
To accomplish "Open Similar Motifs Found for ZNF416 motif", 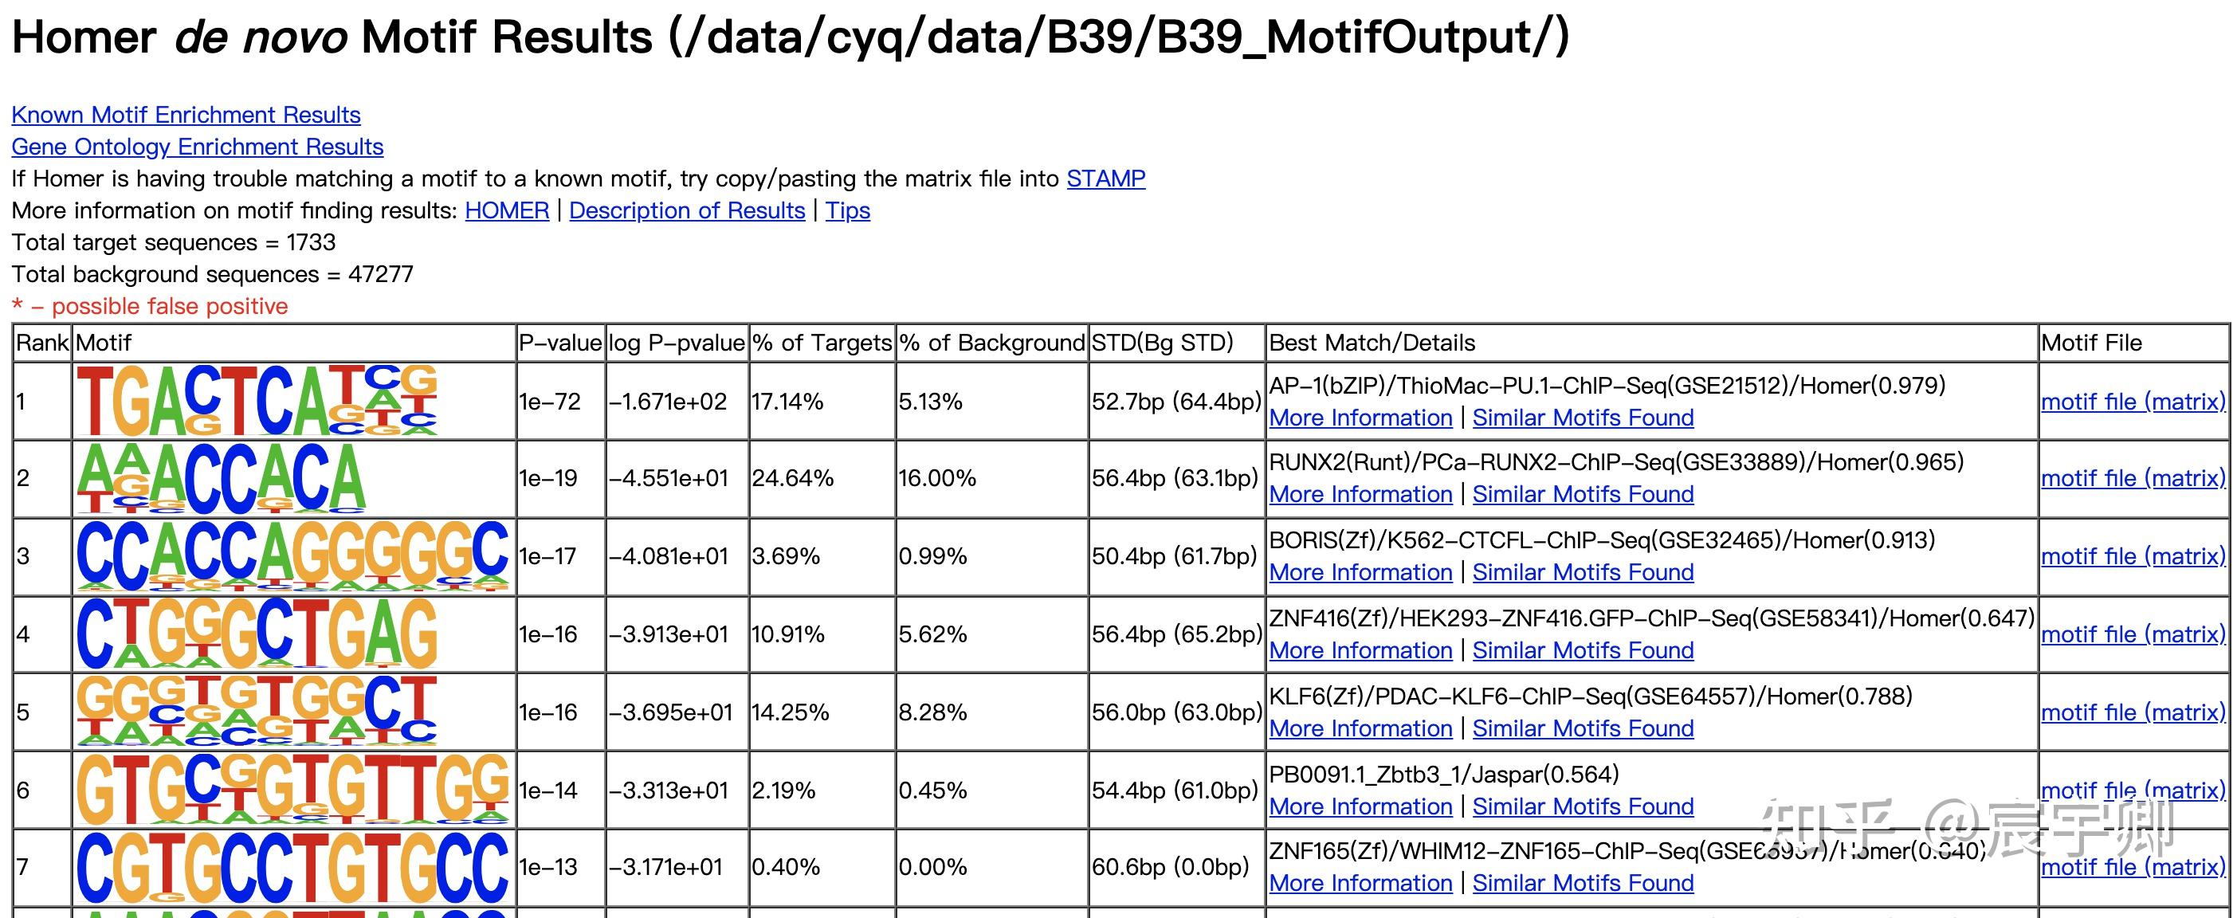I will tap(1583, 650).
